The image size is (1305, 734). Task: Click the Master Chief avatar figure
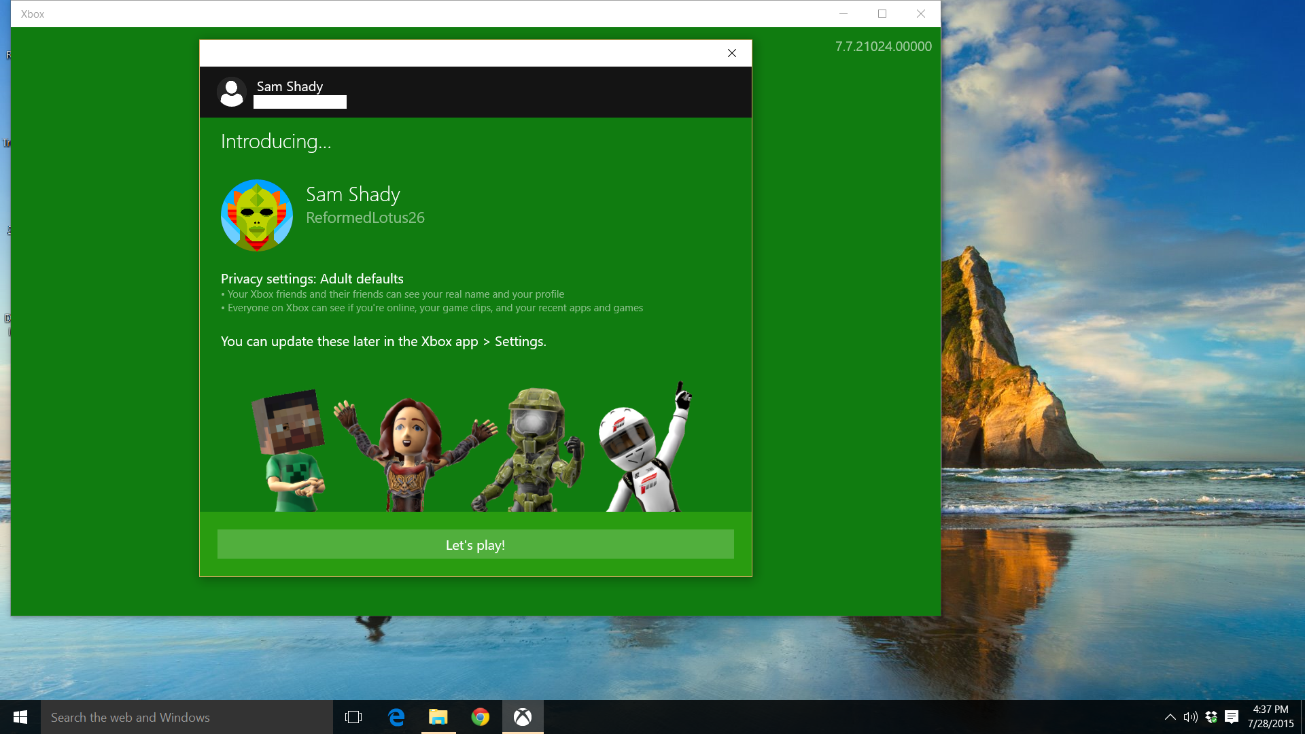point(529,449)
